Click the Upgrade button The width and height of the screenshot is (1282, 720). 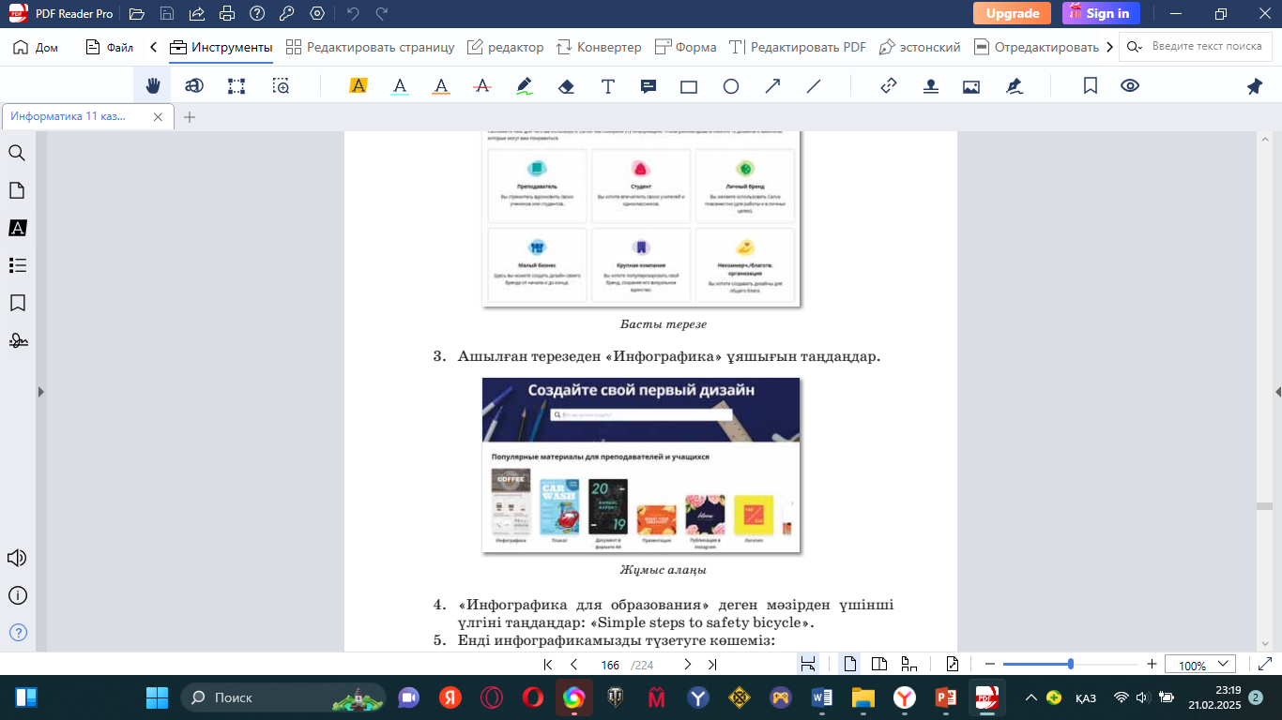(1013, 13)
